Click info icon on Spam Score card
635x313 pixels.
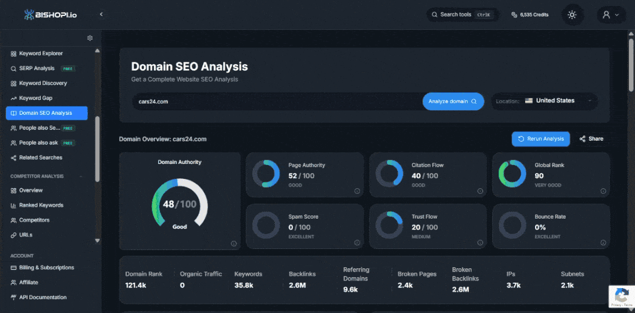click(357, 243)
